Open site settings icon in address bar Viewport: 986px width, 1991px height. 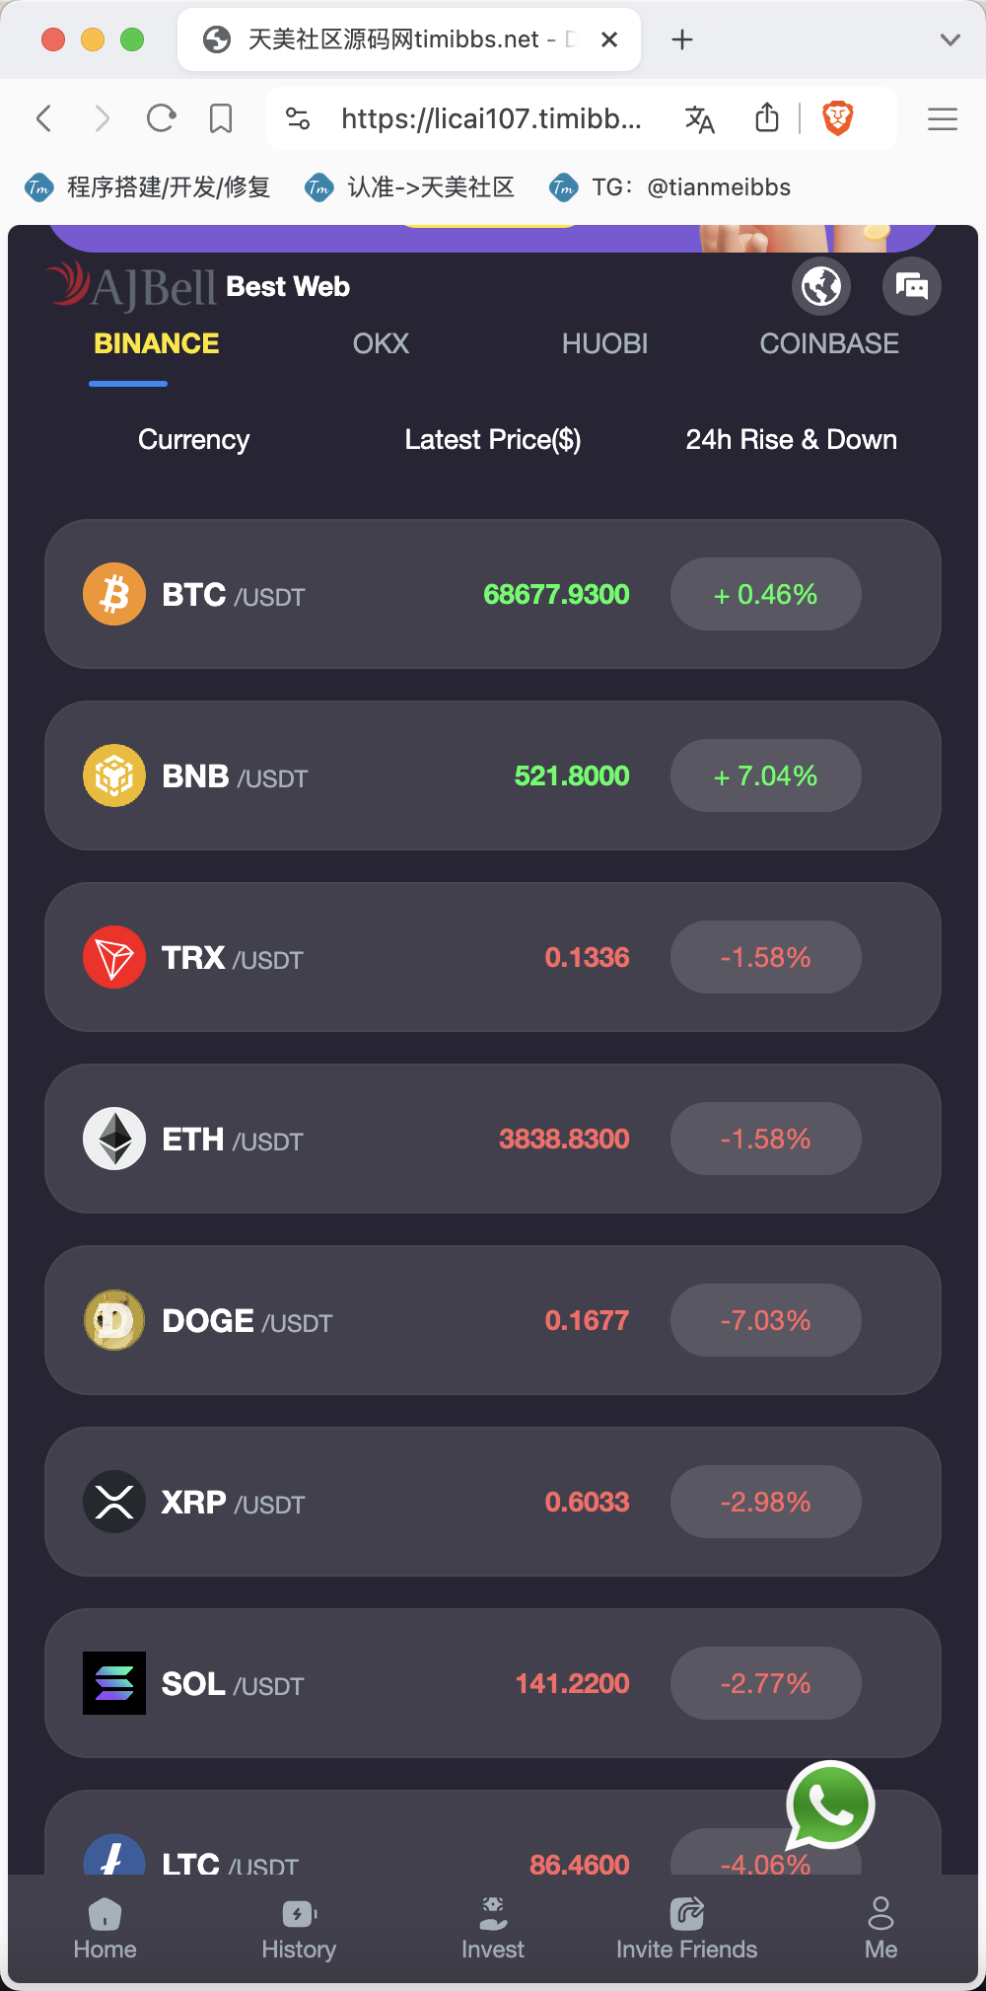(298, 119)
